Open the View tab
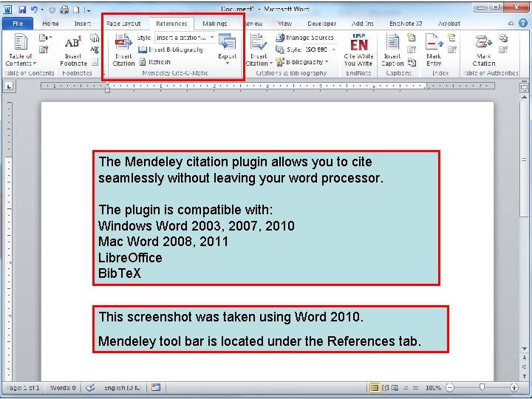The height and width of the screenshot is (399, 532). pyautogui.click(x=284, y=24)
